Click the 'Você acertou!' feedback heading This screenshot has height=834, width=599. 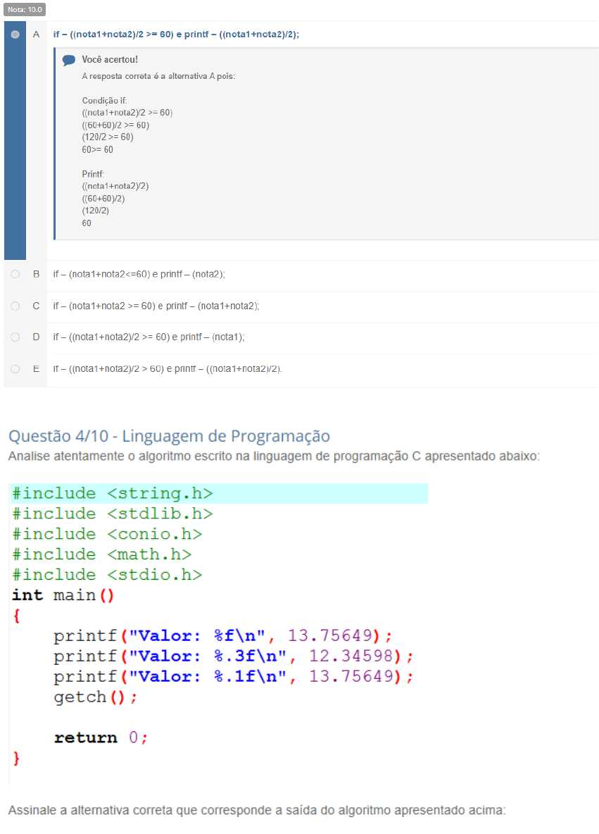111,60
